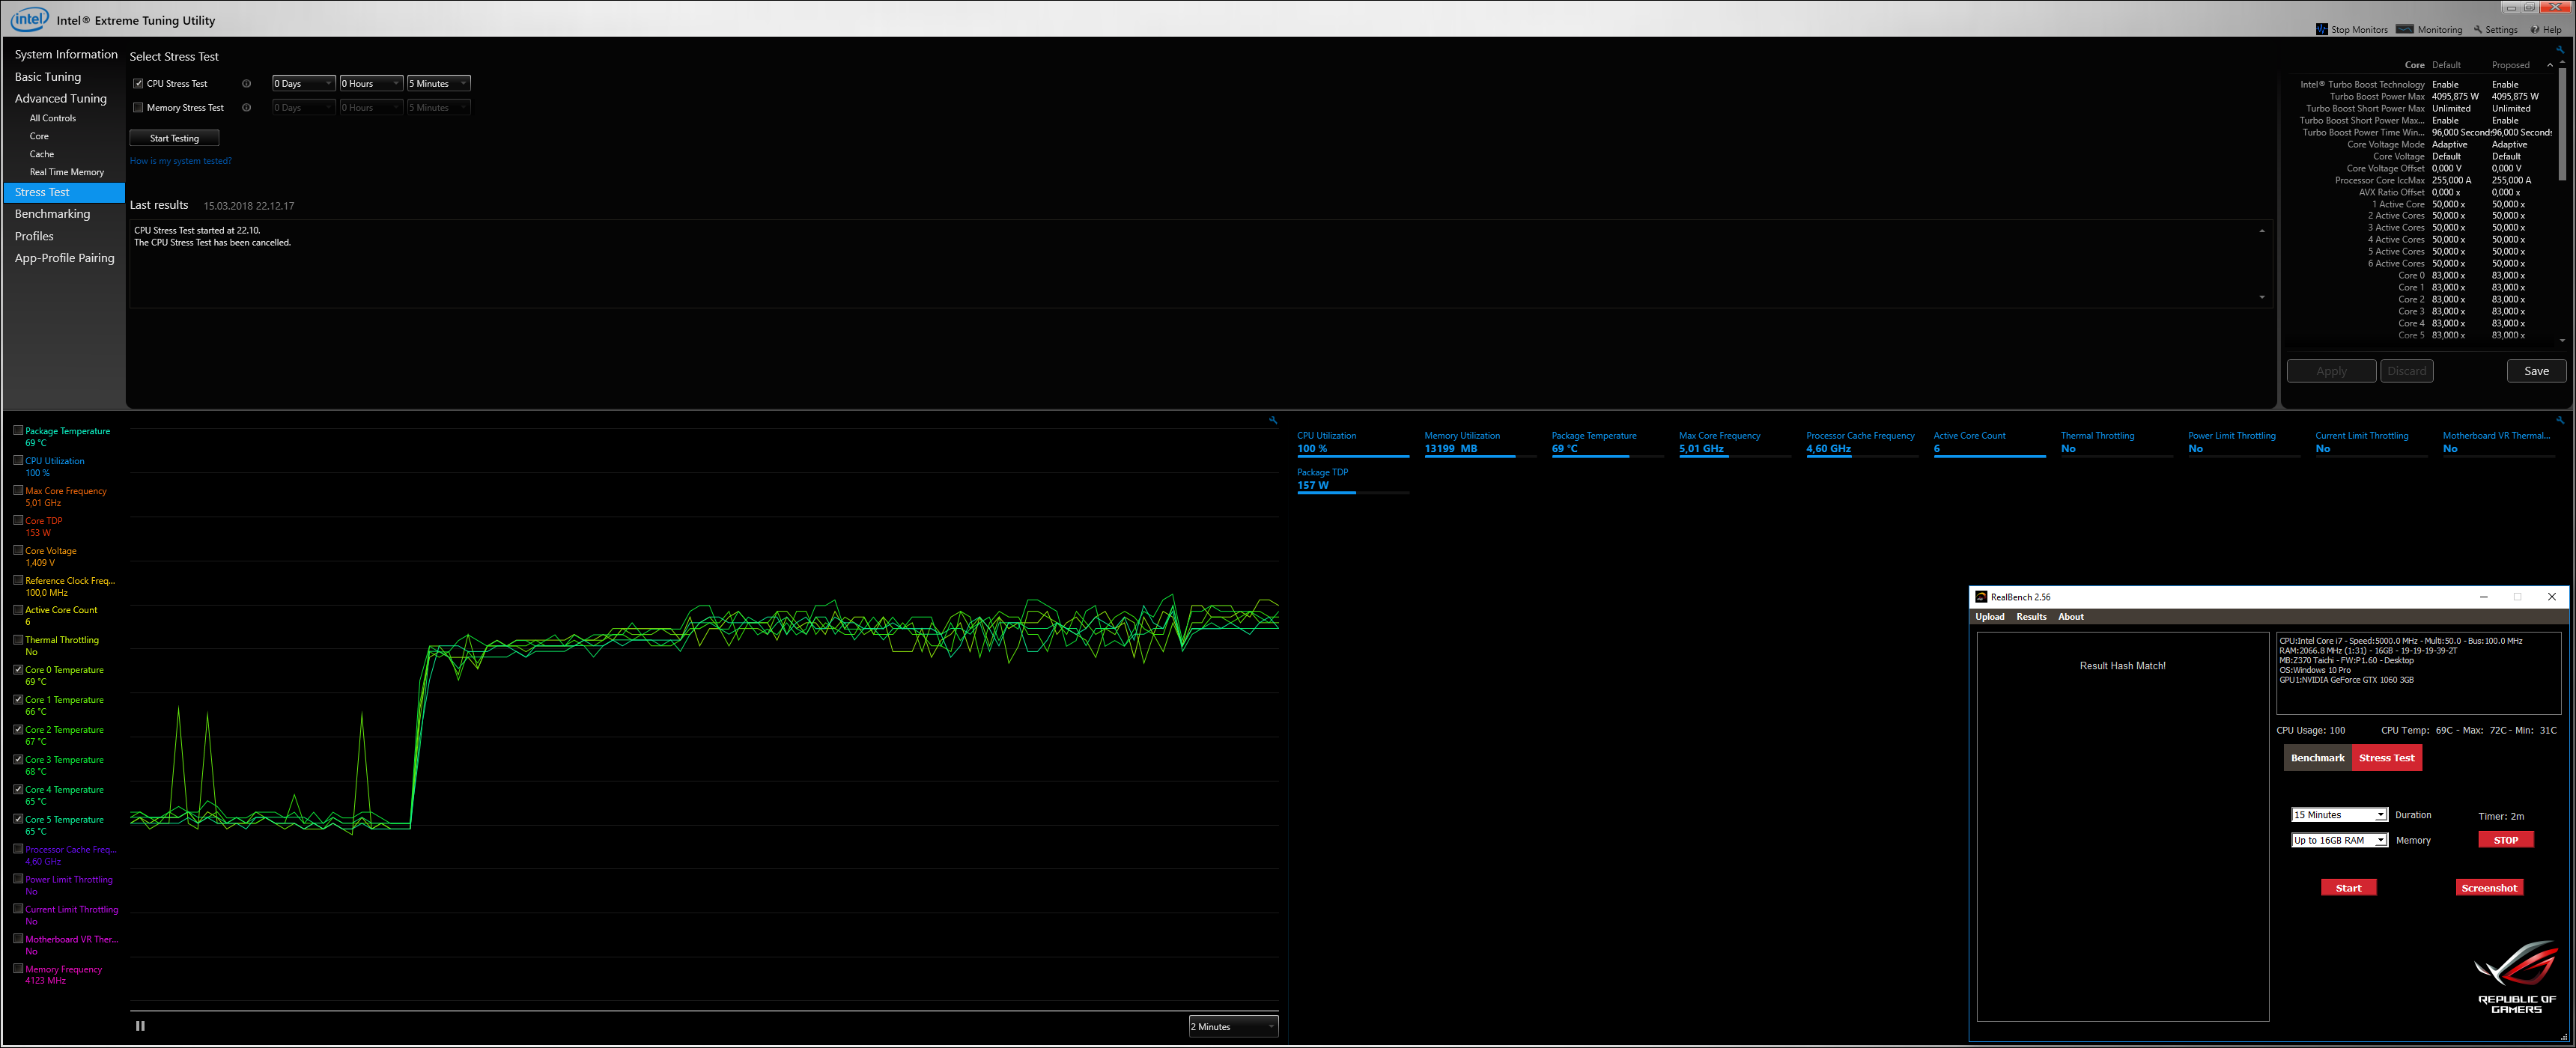Click Save in the tuning panel
Viewport: 2576px width, 1048px height.
click(2536, 371)
